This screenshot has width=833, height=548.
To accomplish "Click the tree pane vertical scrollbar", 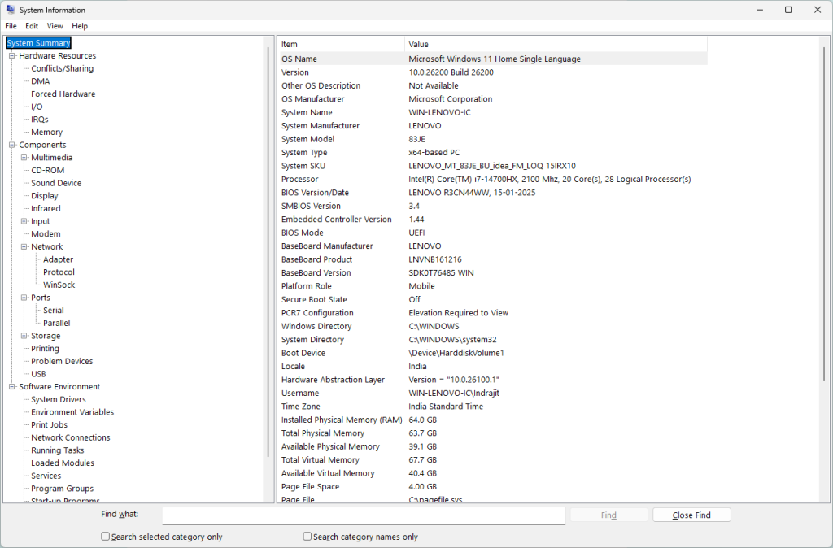I will [x=268, y=252].
